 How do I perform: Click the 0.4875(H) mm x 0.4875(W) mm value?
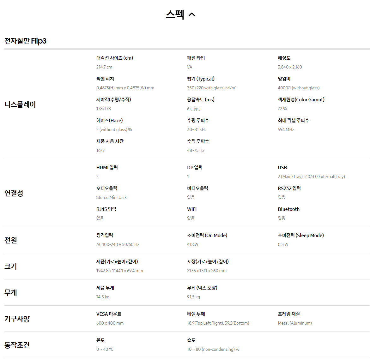click(125, 88)
